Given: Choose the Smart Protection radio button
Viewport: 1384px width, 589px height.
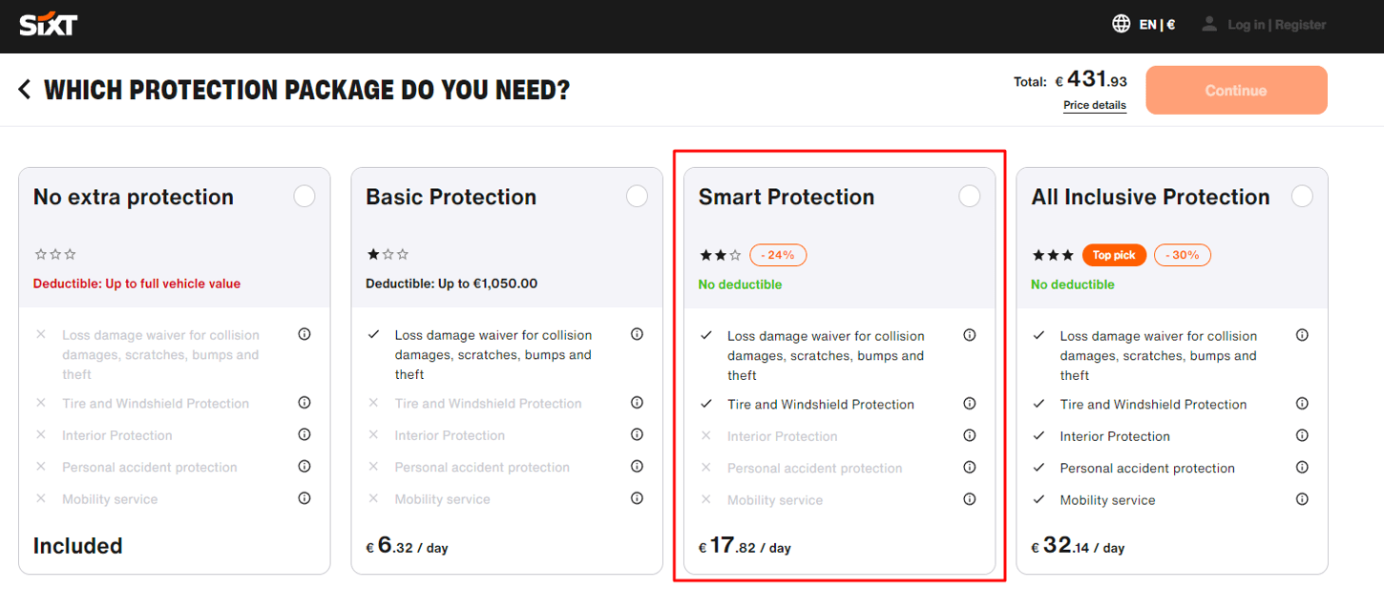Looking at the screenshot, I should pyautogui.click(x=969, y=197).
